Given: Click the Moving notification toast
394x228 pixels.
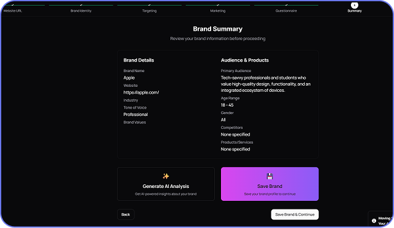Looking at the screenshot, I should [381, 219].
